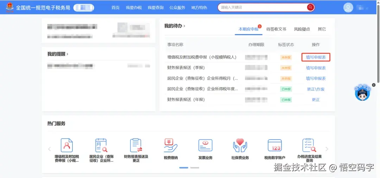
Task: Click 填写申报表 for 增值税及附加税费申报
Action: pos(316,57)
